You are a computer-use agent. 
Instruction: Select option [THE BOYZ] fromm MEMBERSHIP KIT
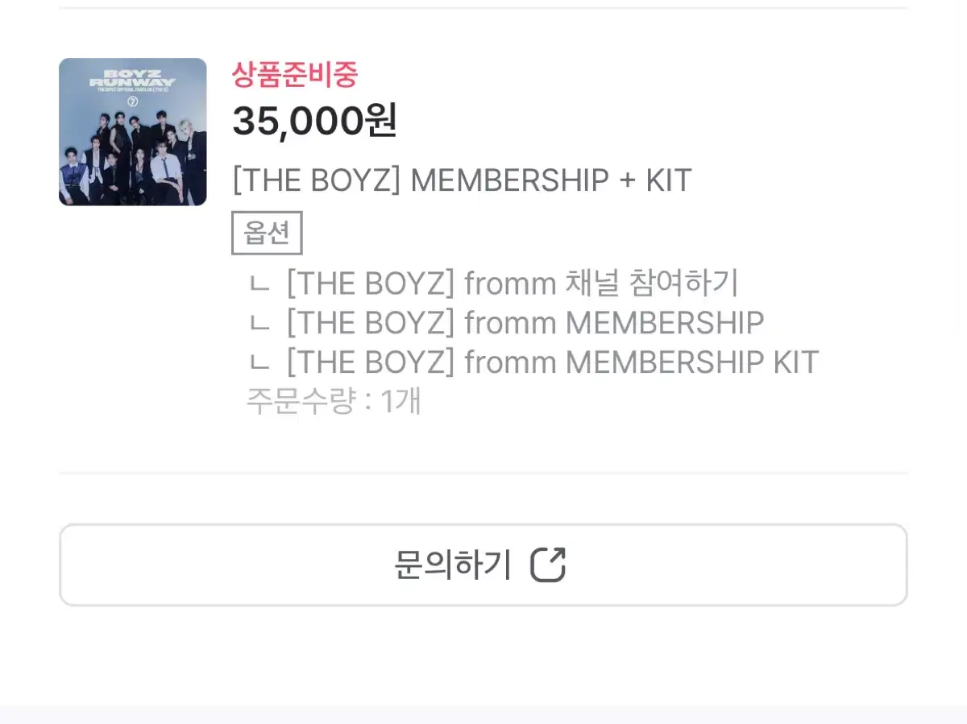pyautogui.click(x=553, y=362)
